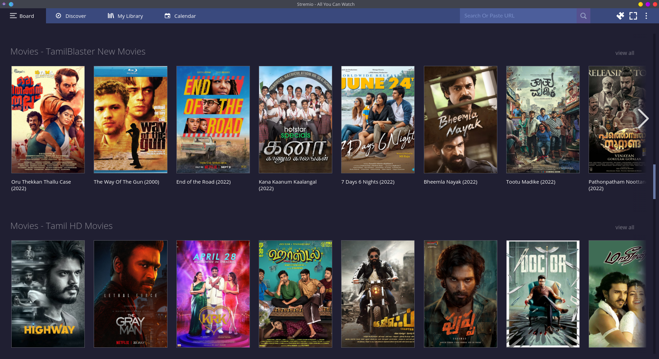Viewport: 659px width, 359px height.
Task: Open the Highway movie poster
Action: point(48,294)
